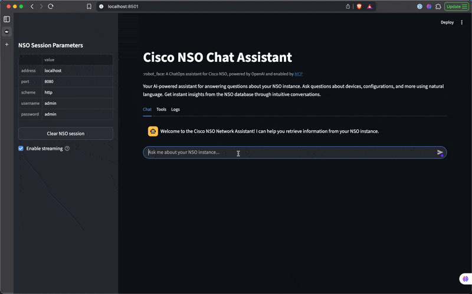Show help tooltip beside Enable streaming
472x294 pixels.
pos(67,148)
